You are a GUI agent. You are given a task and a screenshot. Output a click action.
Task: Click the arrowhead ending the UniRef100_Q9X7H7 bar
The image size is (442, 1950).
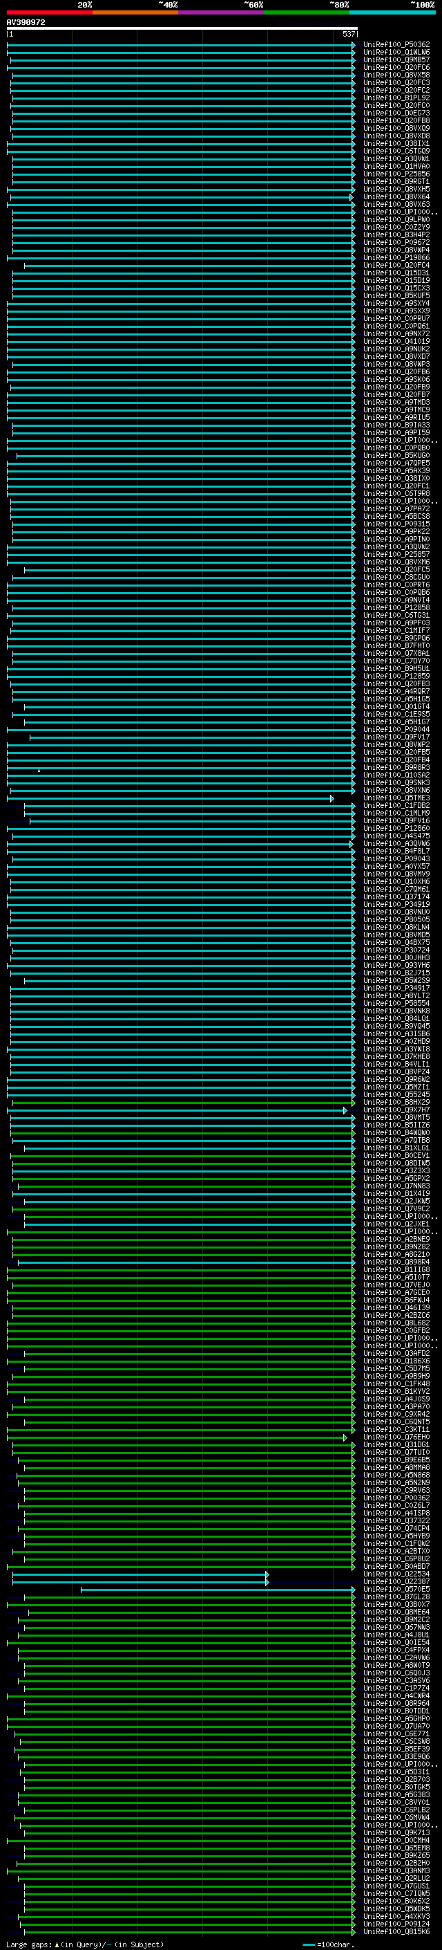(345, 1110)
